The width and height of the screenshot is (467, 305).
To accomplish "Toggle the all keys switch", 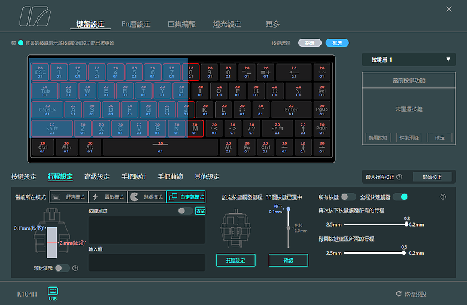I will [x=348, y=197].
